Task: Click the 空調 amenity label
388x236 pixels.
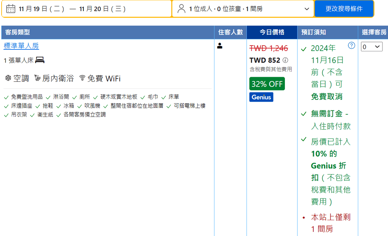Action: coord(21,78)
